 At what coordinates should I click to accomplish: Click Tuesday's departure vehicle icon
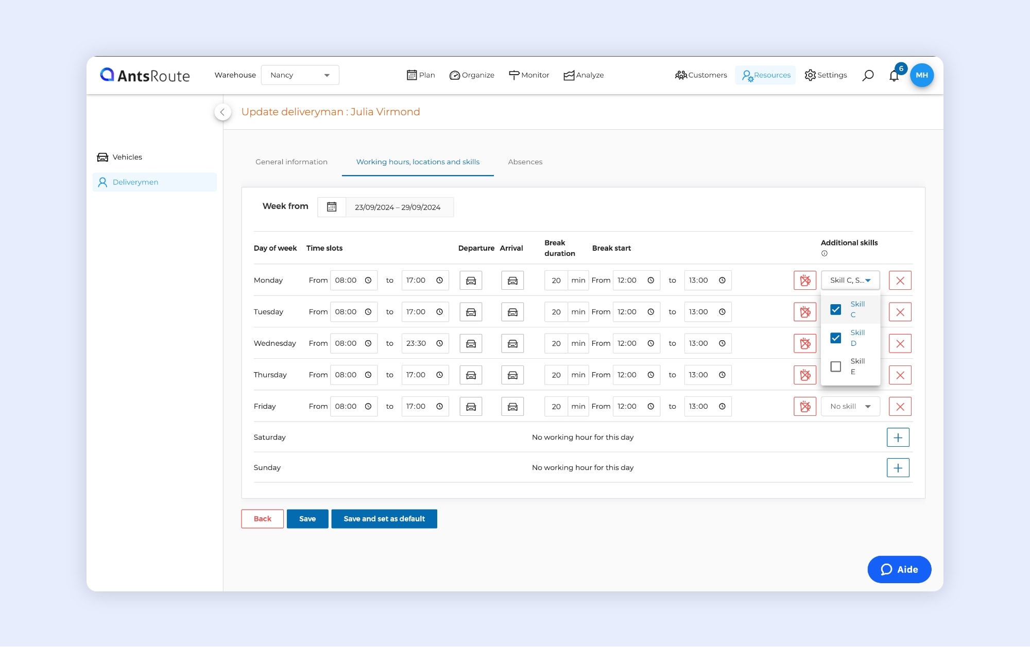471,312
